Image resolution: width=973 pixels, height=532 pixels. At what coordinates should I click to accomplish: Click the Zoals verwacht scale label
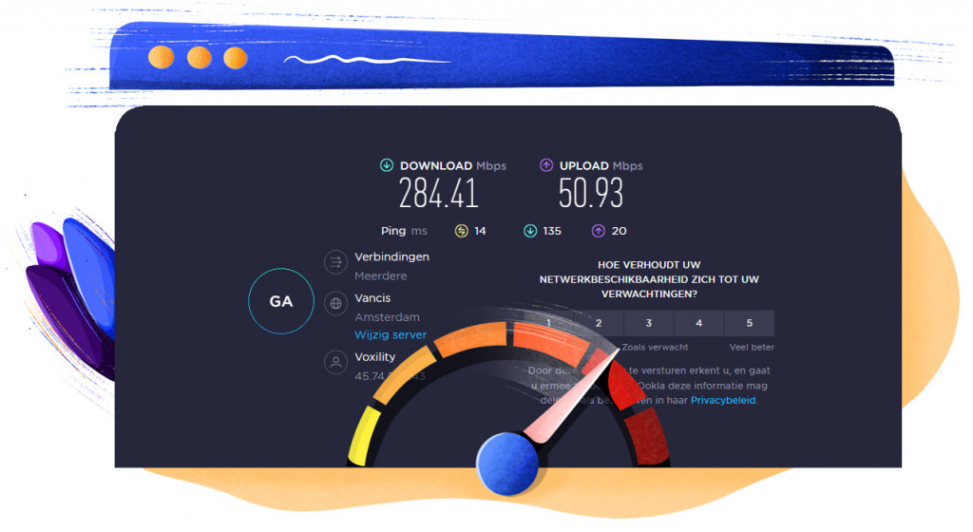coord(655,348)
